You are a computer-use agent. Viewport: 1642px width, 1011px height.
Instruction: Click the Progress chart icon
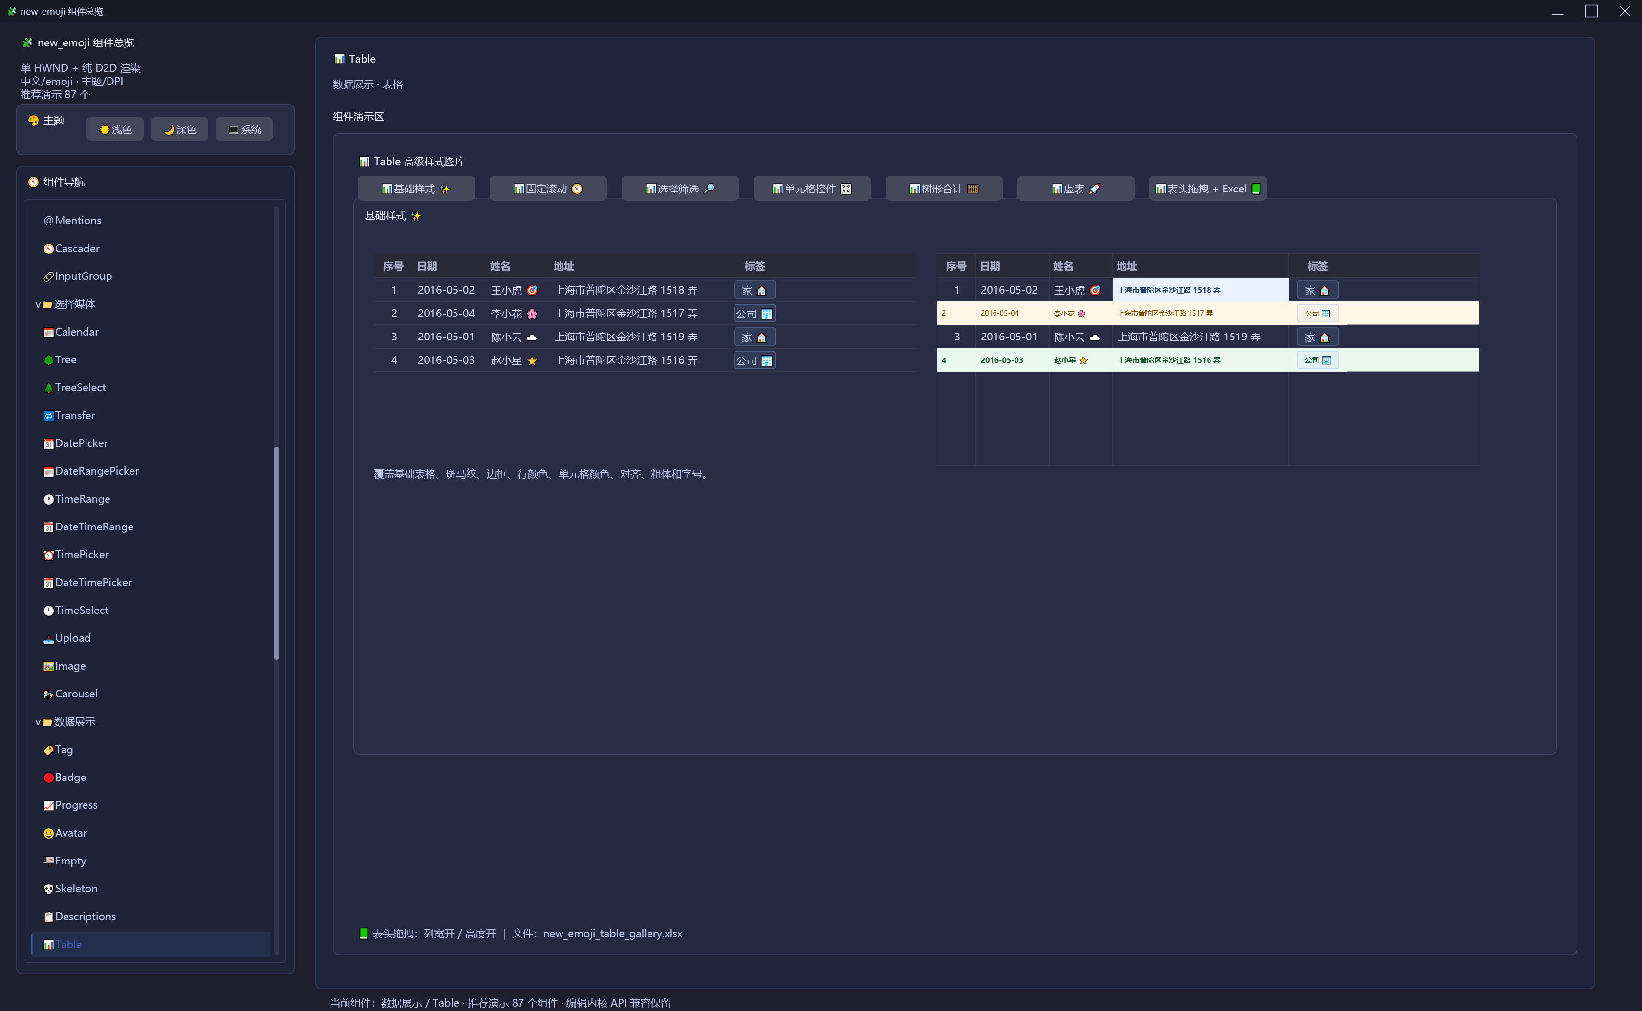(48, 806)
